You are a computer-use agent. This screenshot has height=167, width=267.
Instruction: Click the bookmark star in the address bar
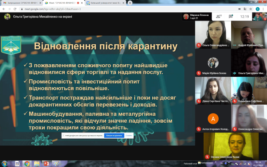[x=252, y=8]
